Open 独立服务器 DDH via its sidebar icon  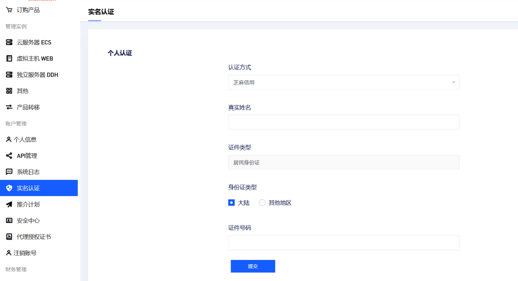click(10, 74)
